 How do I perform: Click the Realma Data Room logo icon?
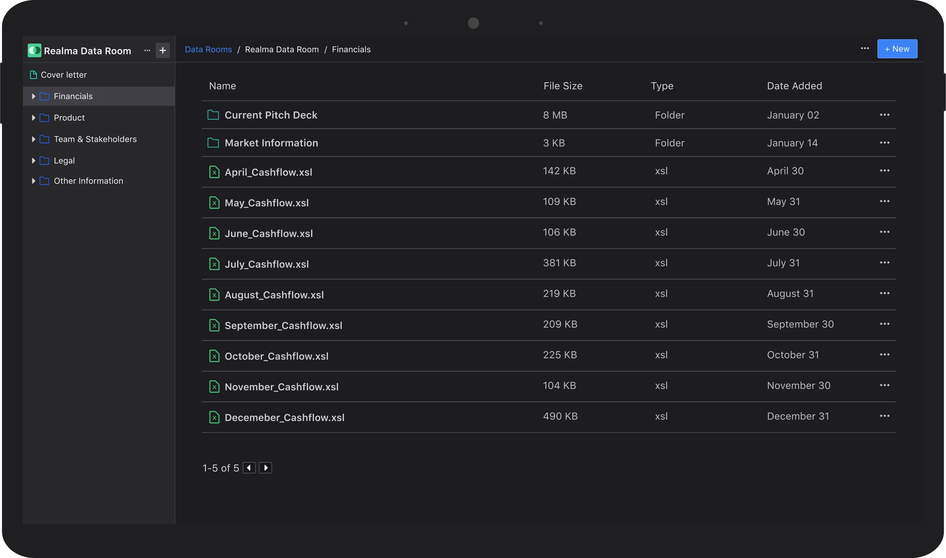pyautogui.click(x=35, y=50)
